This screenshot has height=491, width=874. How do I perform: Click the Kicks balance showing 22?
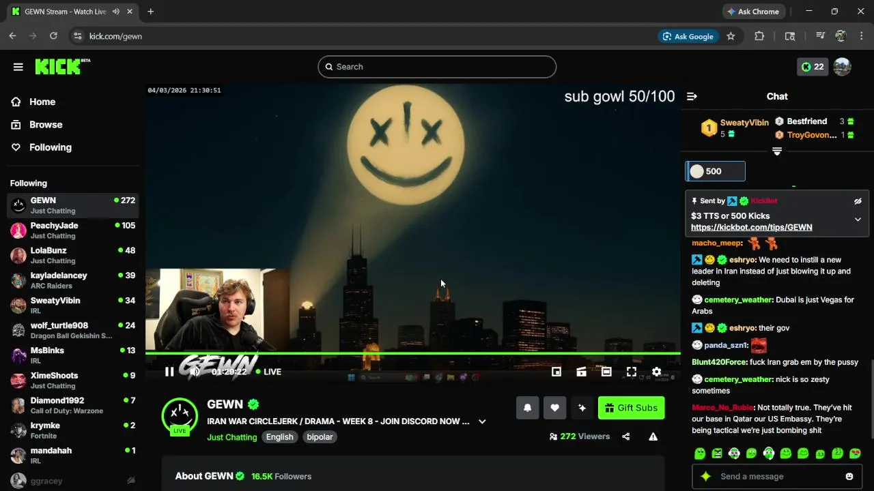point(813,67)
